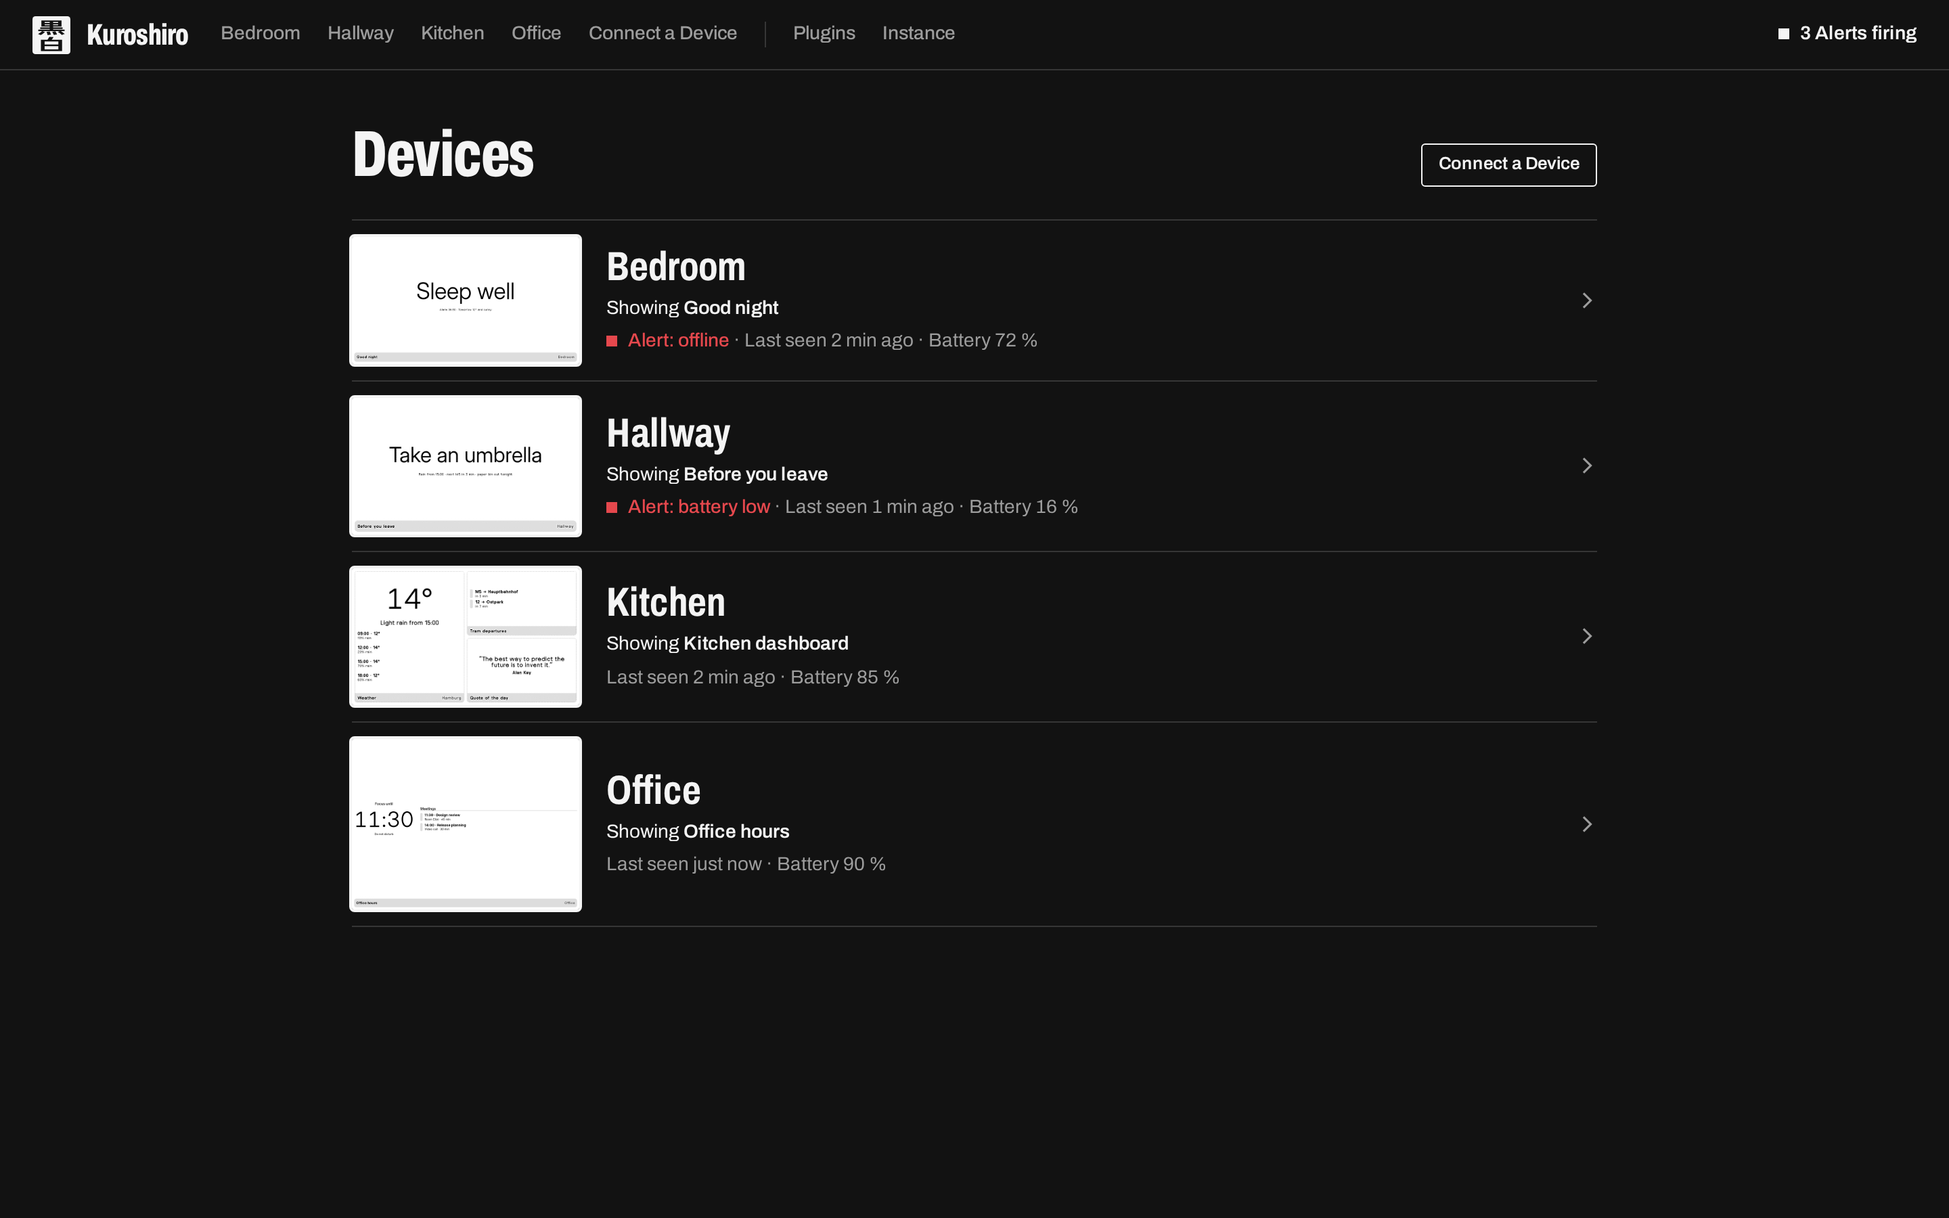Image resolution: width=1949 pixels, height=1218 pixels.
Task: Open the Office device heading
Action: pyautogui.click(x=653, y=790)
